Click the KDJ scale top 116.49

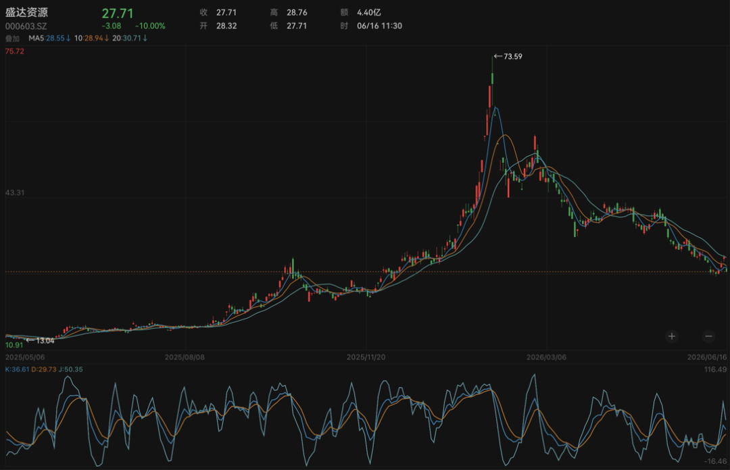(716, 369)
